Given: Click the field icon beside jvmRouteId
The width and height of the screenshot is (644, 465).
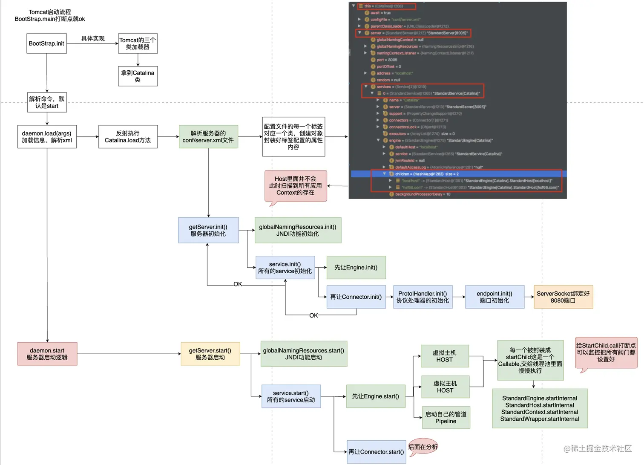Looking at the screenshot, I should pos(391,161).
